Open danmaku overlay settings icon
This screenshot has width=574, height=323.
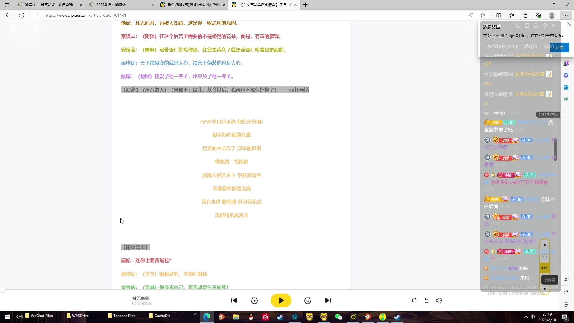pyautogui.click(x=545, y=26)
